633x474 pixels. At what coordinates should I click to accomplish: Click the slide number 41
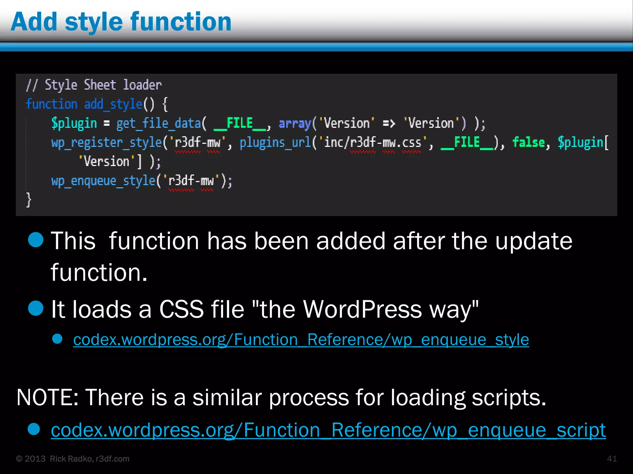point(612,459)
